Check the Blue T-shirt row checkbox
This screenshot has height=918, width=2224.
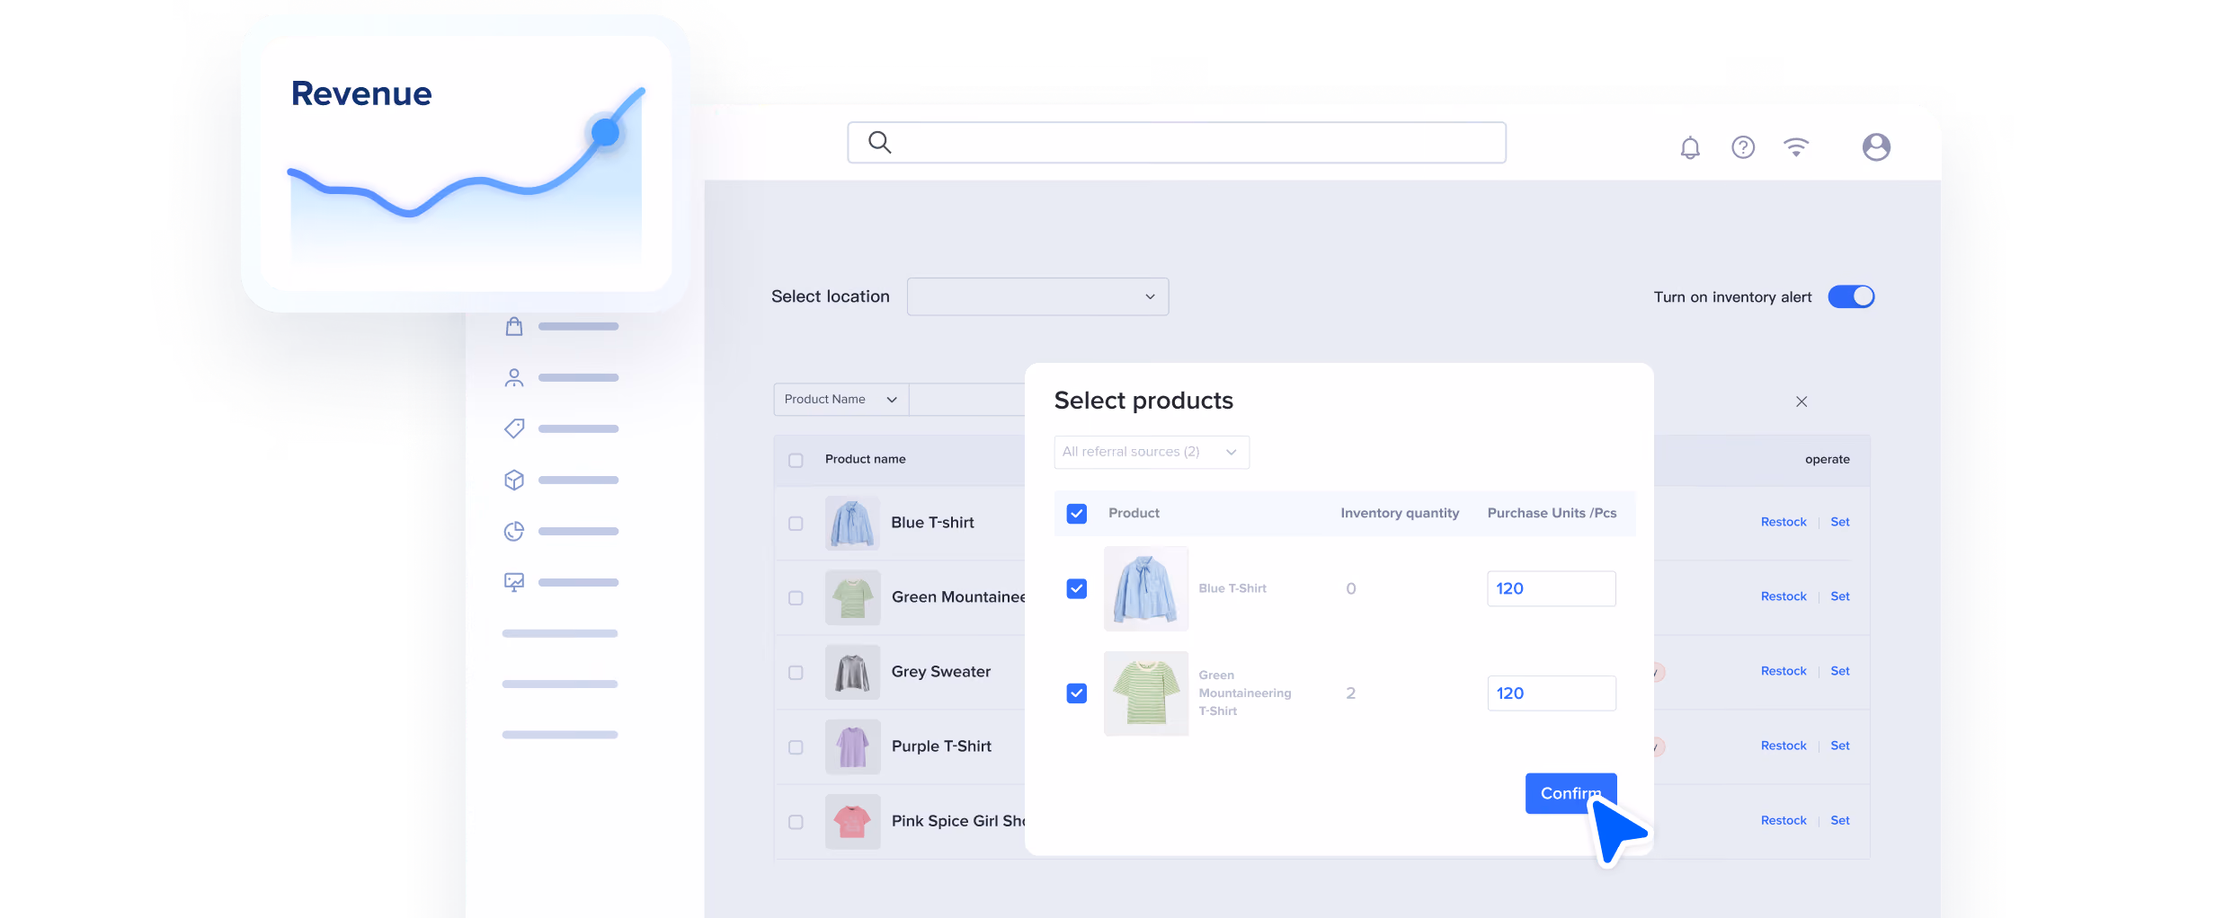tap(796, 523)
